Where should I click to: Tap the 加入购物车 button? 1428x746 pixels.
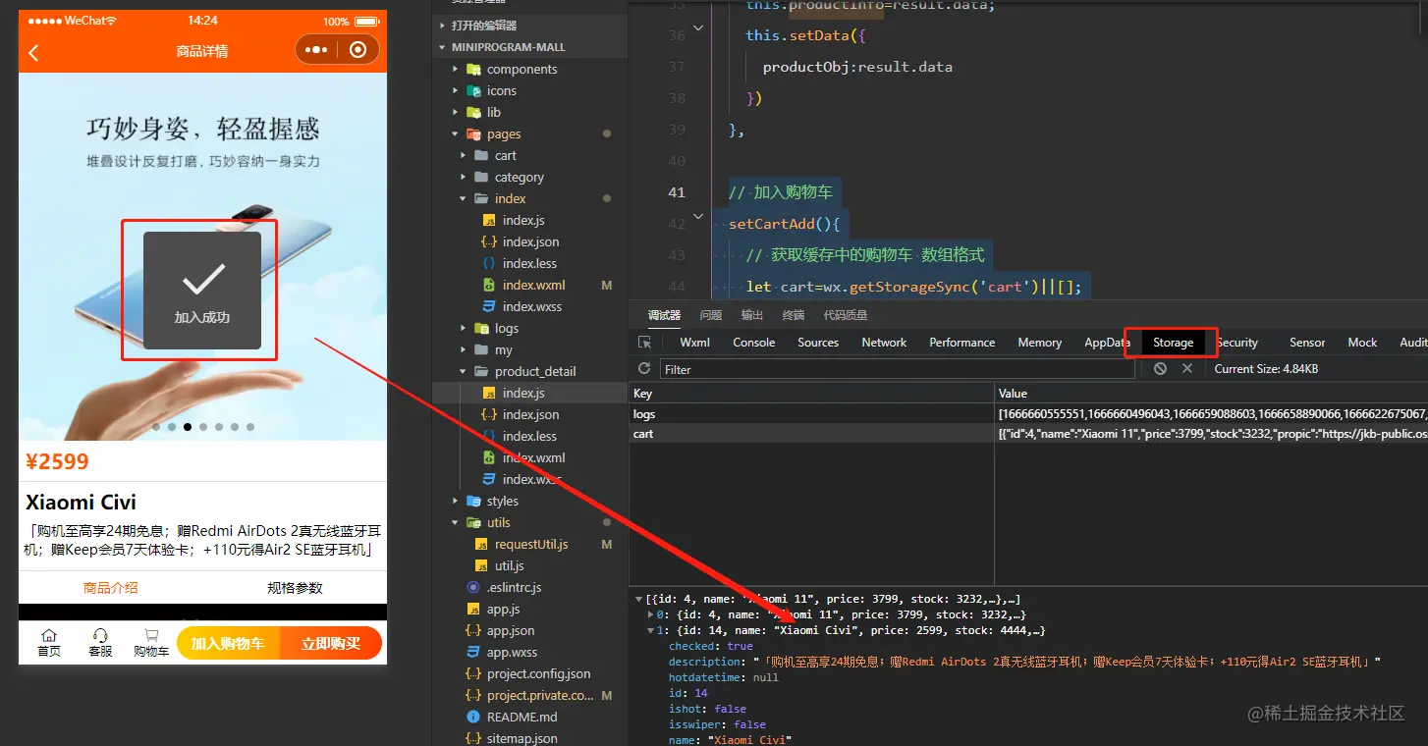tap(228, 644)
